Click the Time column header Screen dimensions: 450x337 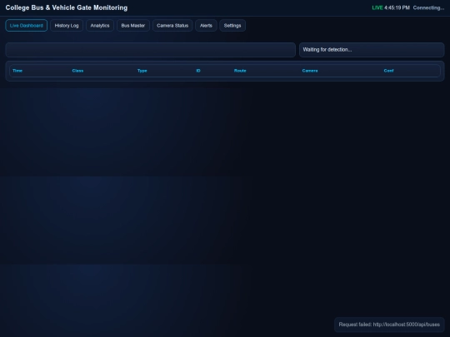[17, 71]
